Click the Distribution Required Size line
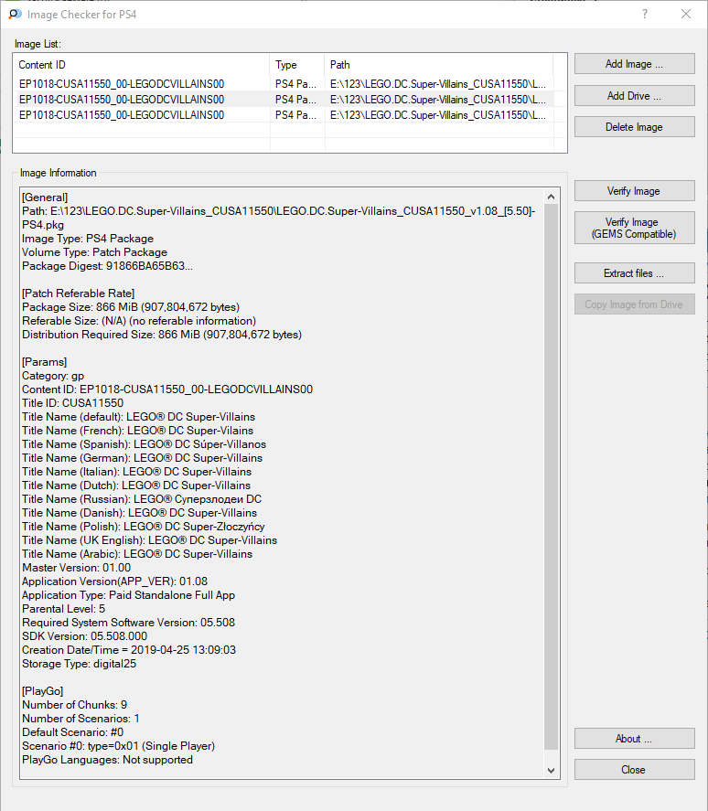Screen dimensions: 708x811 (162, 335)
